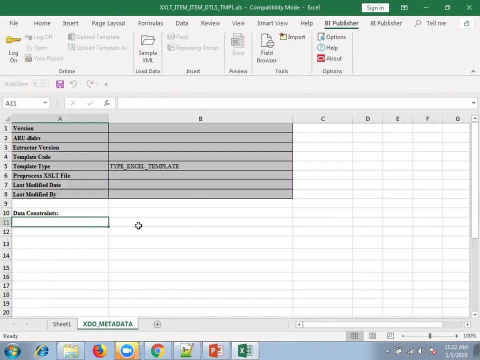Select the cell containing TYPE_EXCEL_TEMPLATE
This screenshot has width=480, height=360.
(200, 166)
